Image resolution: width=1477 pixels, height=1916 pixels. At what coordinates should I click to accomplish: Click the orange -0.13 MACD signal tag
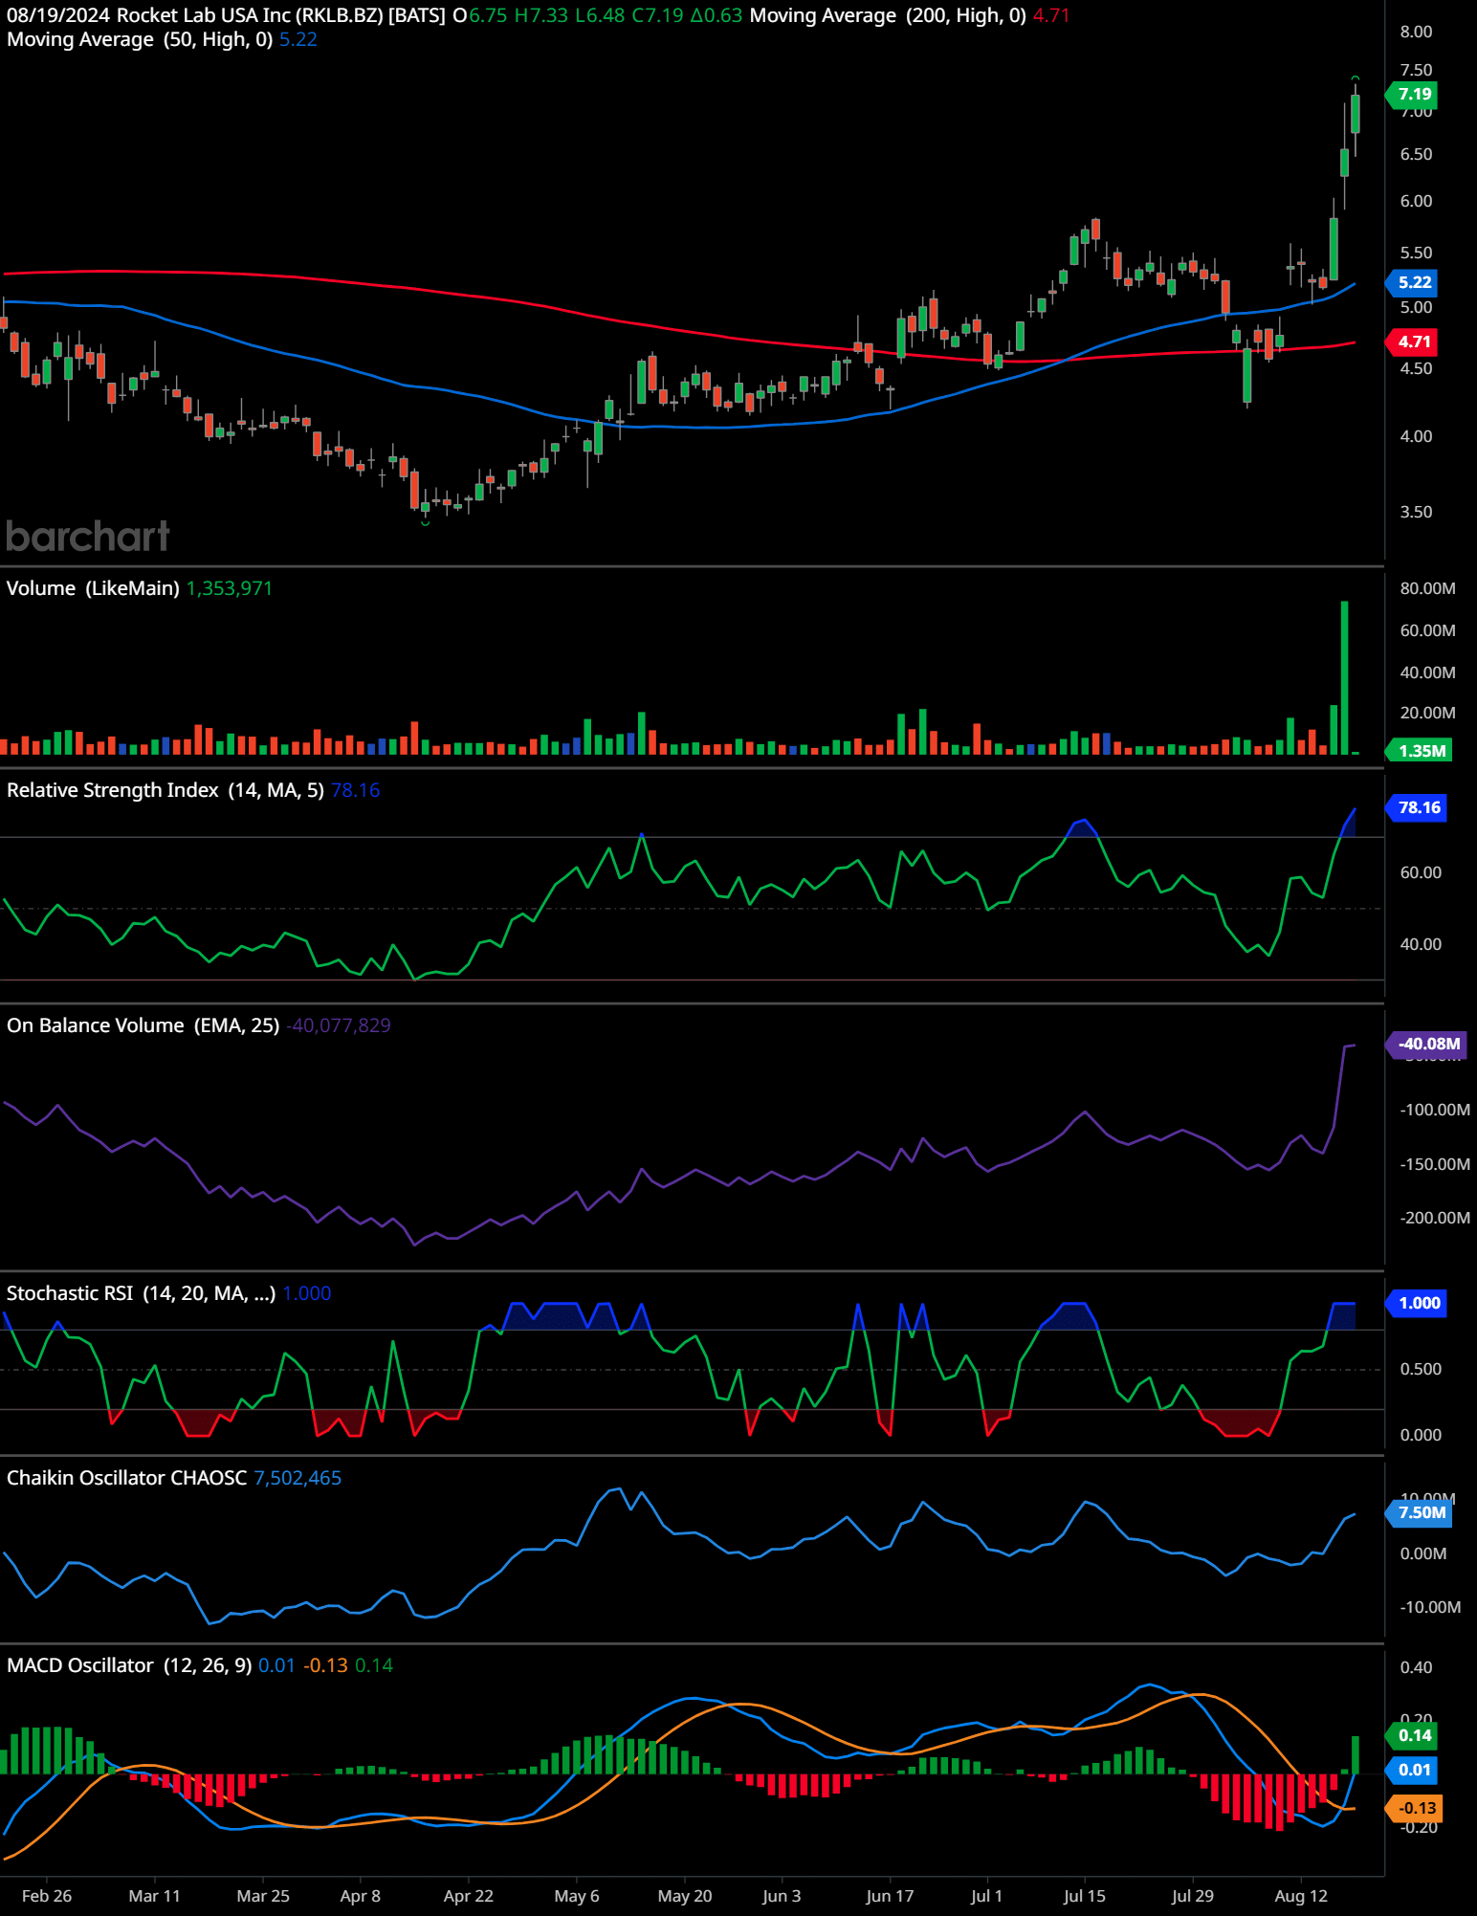pyautogui.click(x=1415, y=1808)
